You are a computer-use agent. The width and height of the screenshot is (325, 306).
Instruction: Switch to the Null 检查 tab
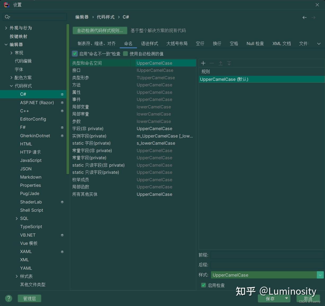tap(255, 43)
